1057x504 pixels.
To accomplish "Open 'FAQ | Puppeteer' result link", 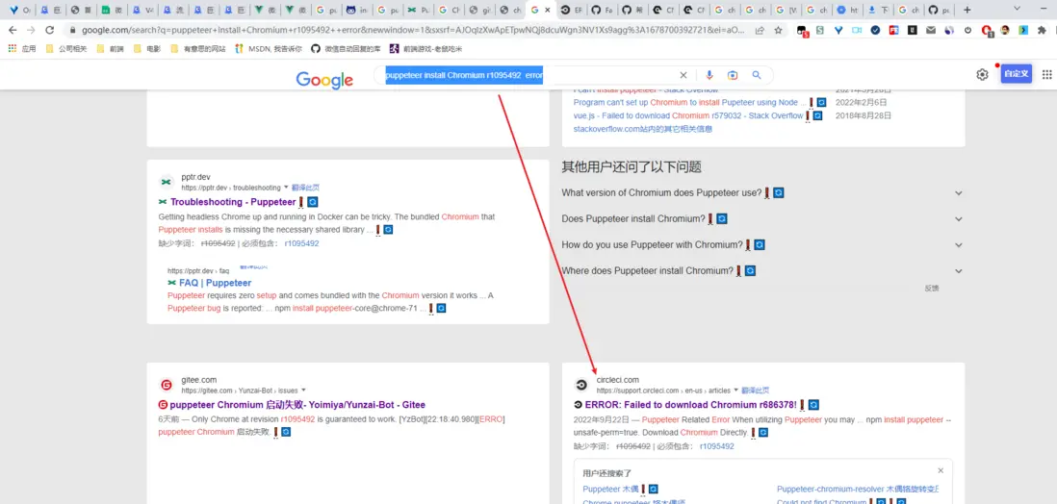I will (x=215, y=283).
